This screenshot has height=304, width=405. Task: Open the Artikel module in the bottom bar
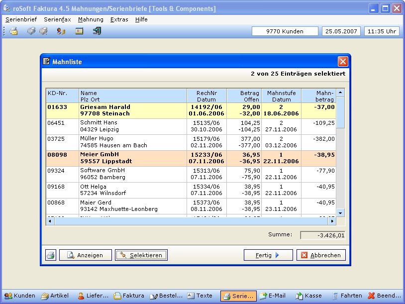tap(55, 296)
